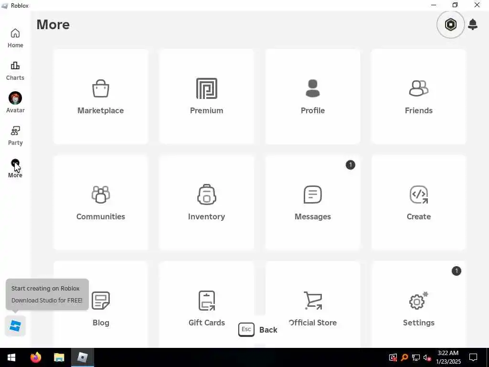This screenshot has width=489, height=367.
Task: Open File Explorer from the taskbar
Action: coord(59,357)
